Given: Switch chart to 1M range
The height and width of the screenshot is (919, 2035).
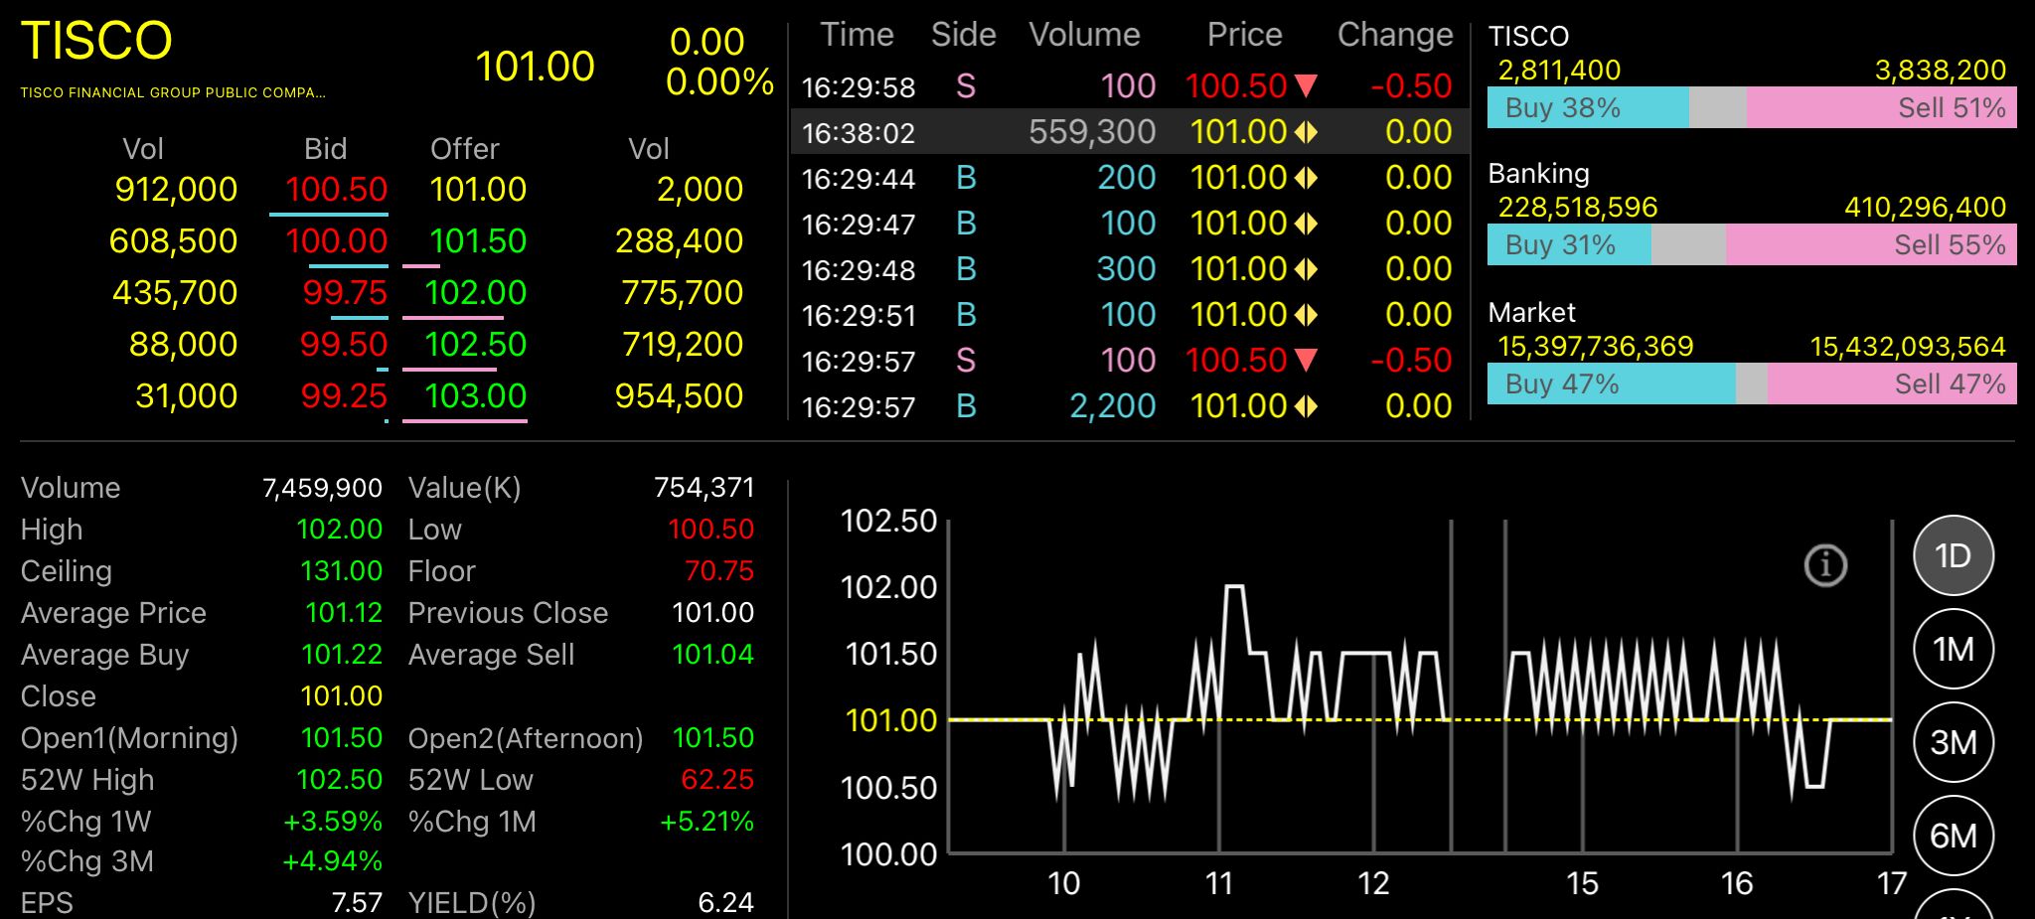Looking at the screenshot, I should [1954, 649].
